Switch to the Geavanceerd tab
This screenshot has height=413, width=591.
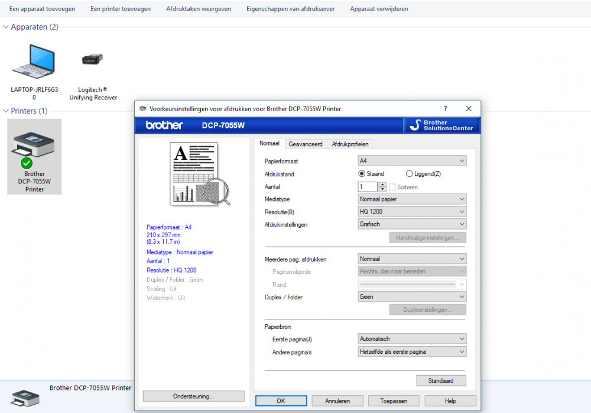coord(305,144)
